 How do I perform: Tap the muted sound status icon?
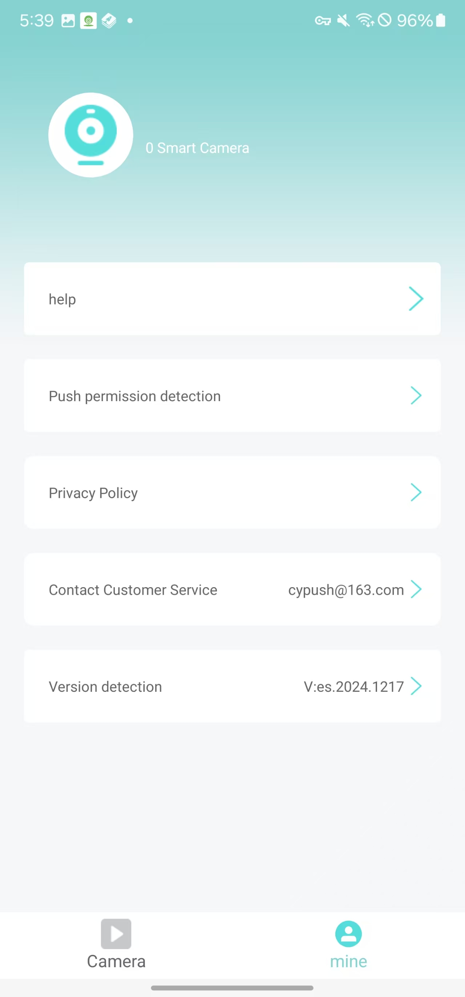pos(343,20)
